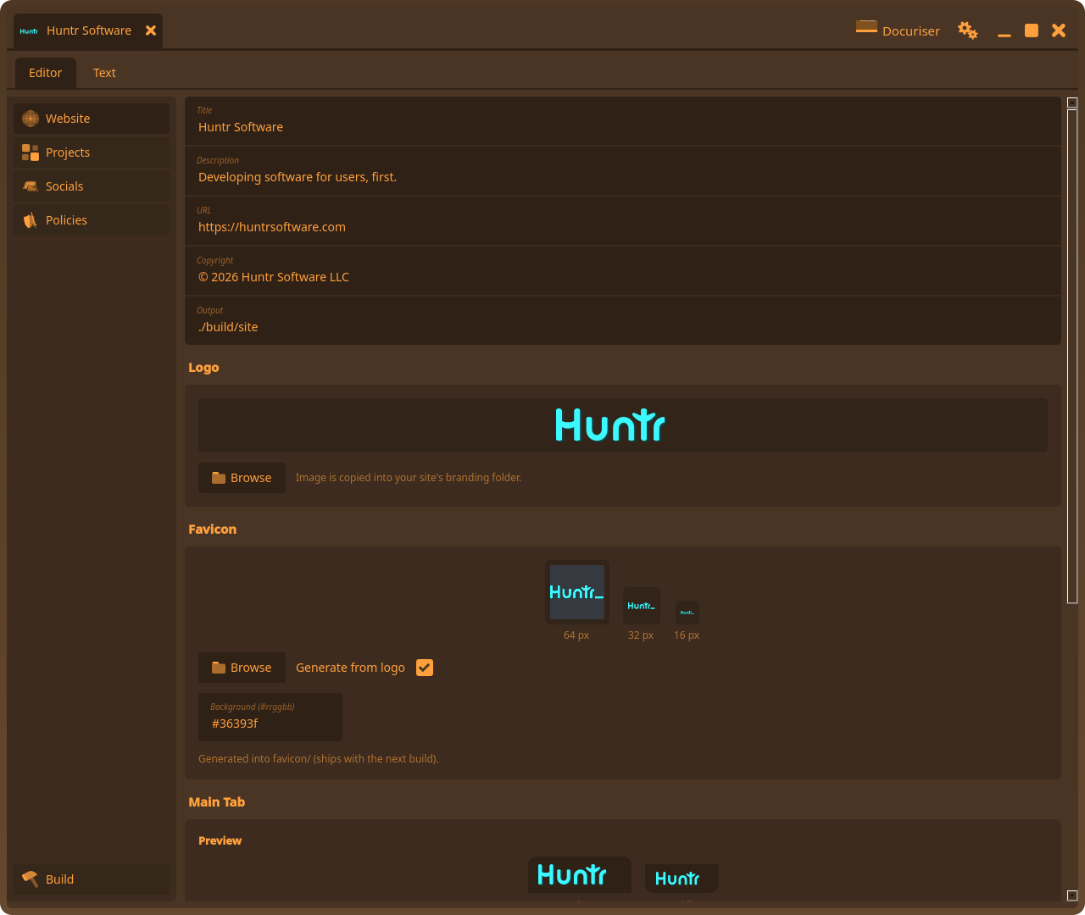The height and width of the screenshot is (915, 1085).
Task: Click into the Description input field
Action: (623, 171)
